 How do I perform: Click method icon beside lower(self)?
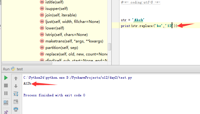pyautogui.click(x=42, y=28)
